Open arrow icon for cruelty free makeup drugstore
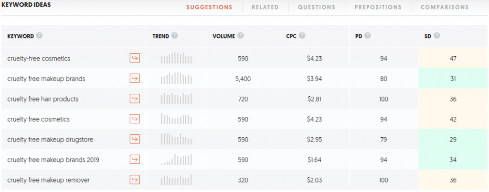 pyautogui.click(x=135, y=139)
